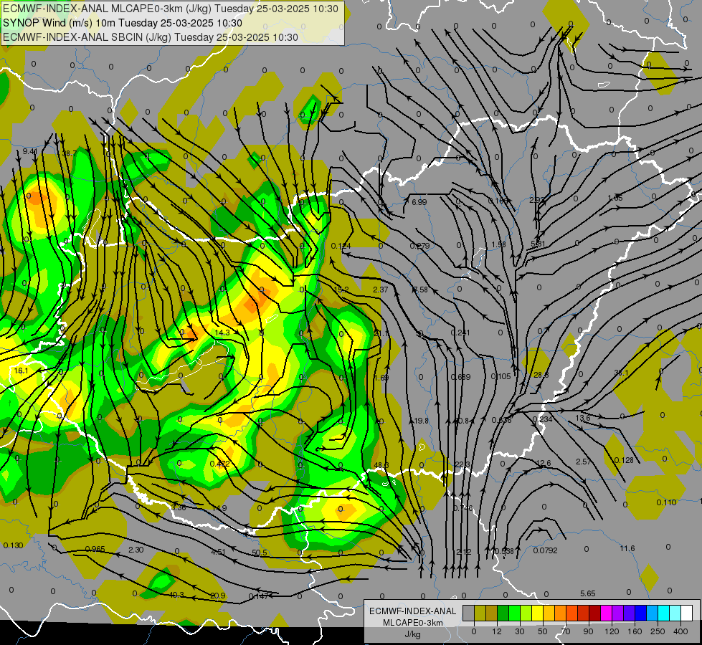
Task: Click the map value '12.6'
Action: click(x=543, y=463)
